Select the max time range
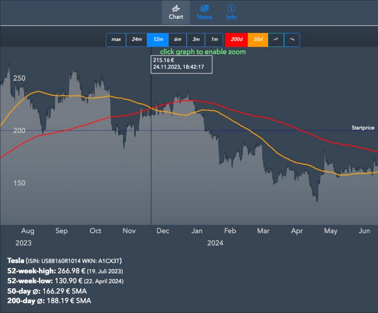The width and height of the screenshot is (378, 313). coord(116,40)
